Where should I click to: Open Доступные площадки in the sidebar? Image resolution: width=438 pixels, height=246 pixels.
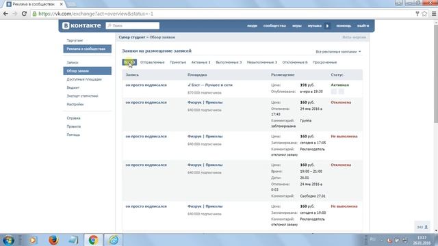coord(84,79)
